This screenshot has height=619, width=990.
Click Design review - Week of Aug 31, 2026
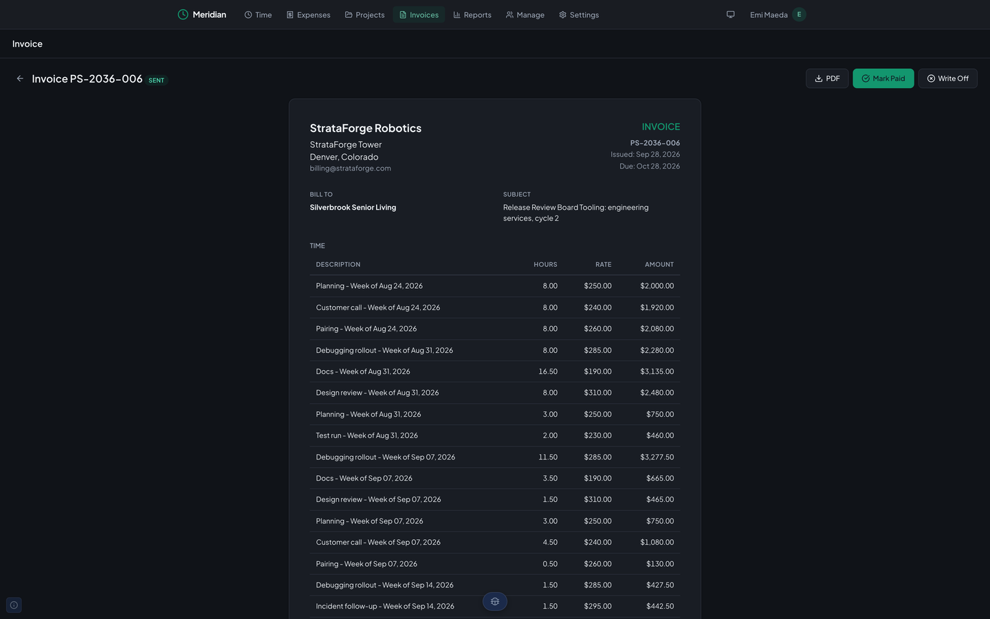(495, 393)
